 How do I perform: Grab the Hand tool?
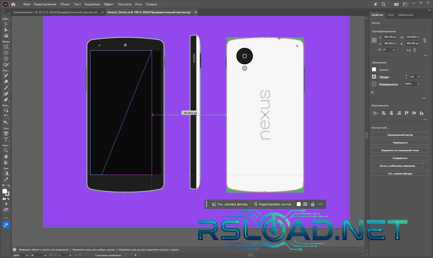(x=6, y=156)
